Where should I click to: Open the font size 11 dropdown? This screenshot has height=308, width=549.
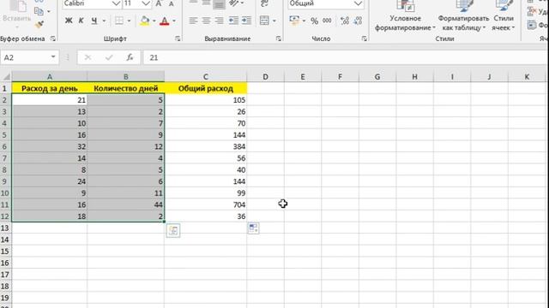pos(146,3)
